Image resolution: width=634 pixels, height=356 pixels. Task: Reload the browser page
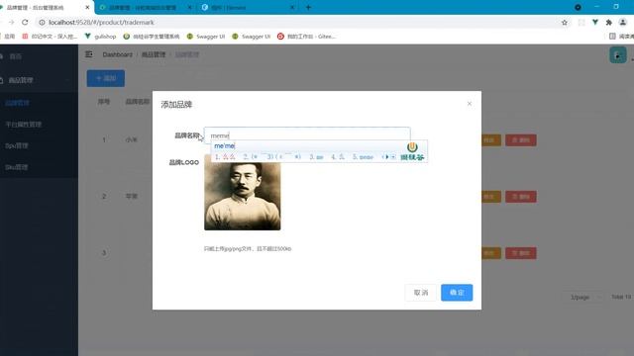(25, 22)
